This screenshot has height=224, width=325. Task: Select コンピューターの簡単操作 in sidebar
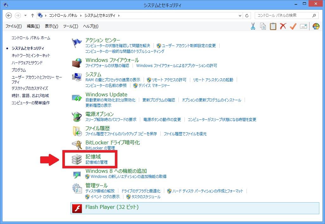[30, 103]
